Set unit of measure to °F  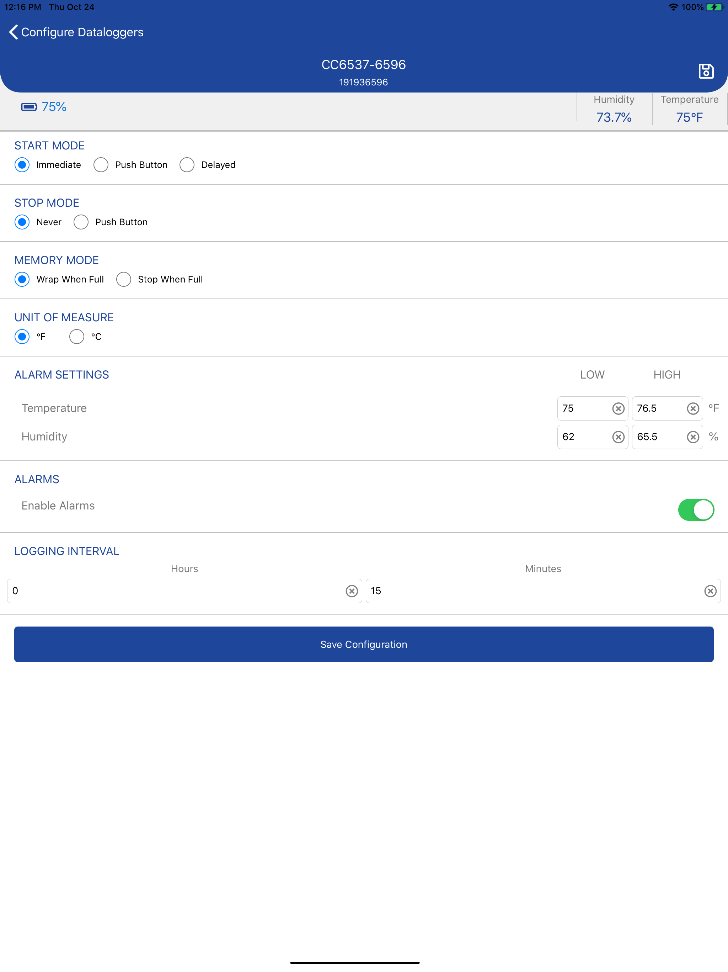point(22,337)
